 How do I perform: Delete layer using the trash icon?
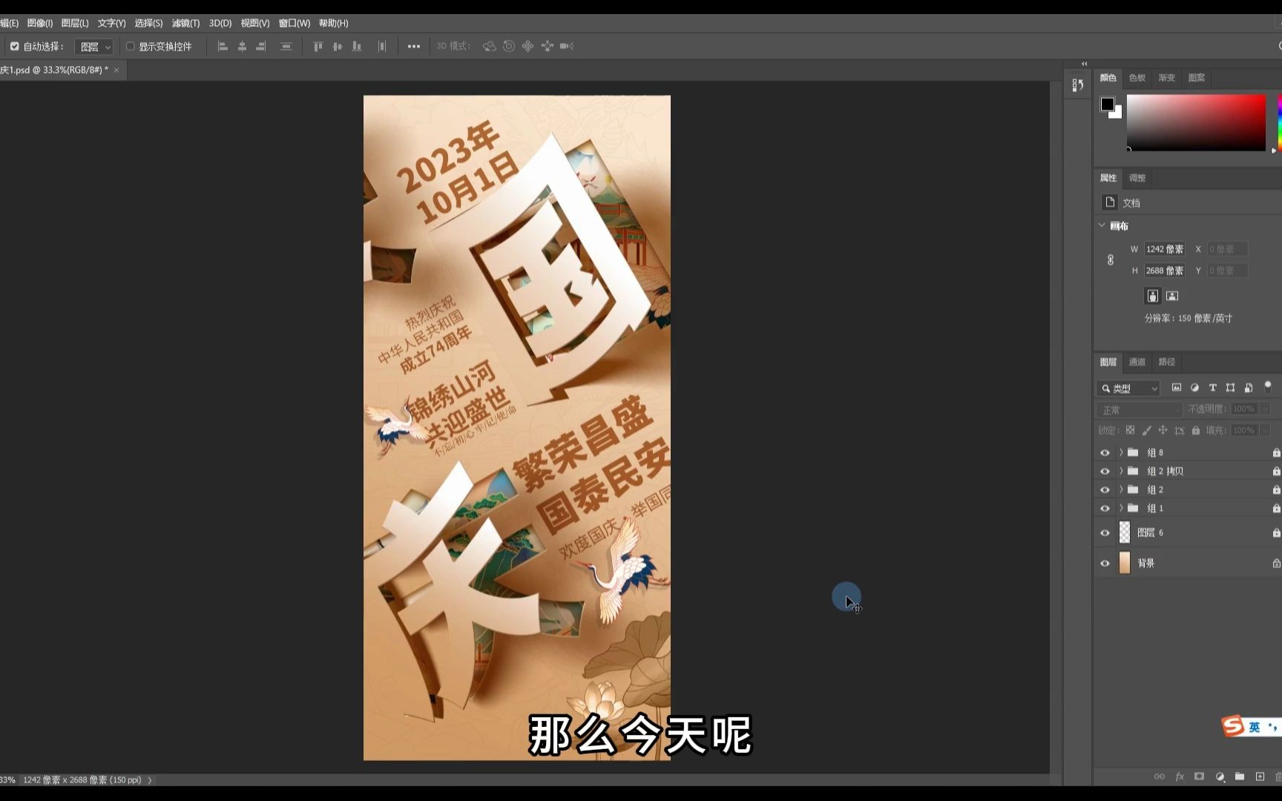pyautogui.click(x=1278, y=777)
